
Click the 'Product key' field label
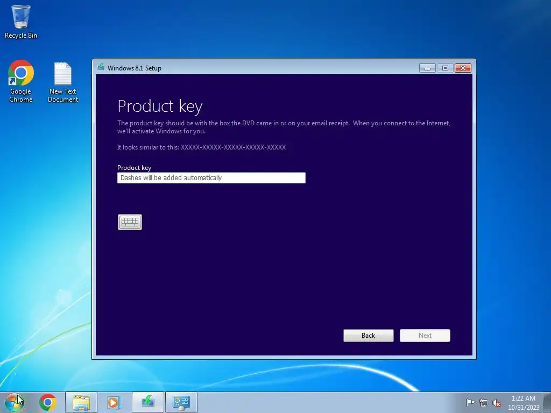(134, 168)
